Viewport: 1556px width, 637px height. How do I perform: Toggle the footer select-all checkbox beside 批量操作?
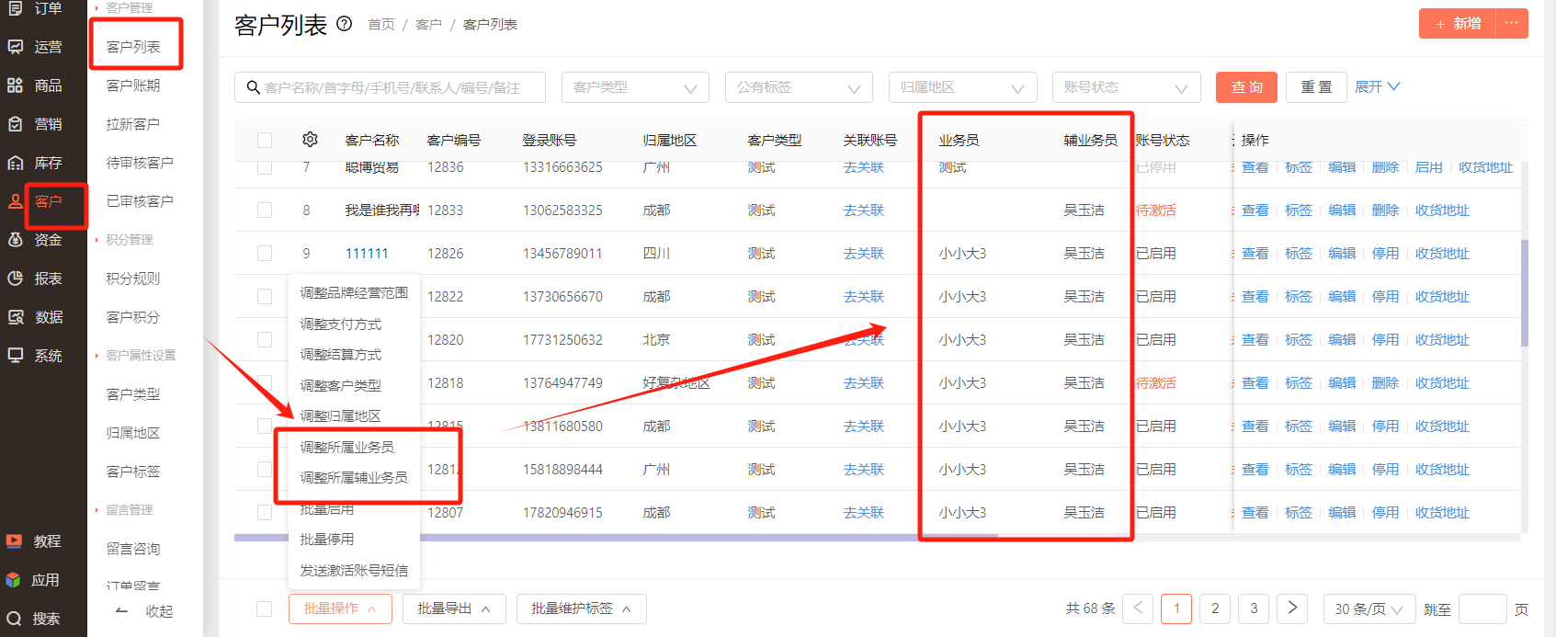point(265,609)
